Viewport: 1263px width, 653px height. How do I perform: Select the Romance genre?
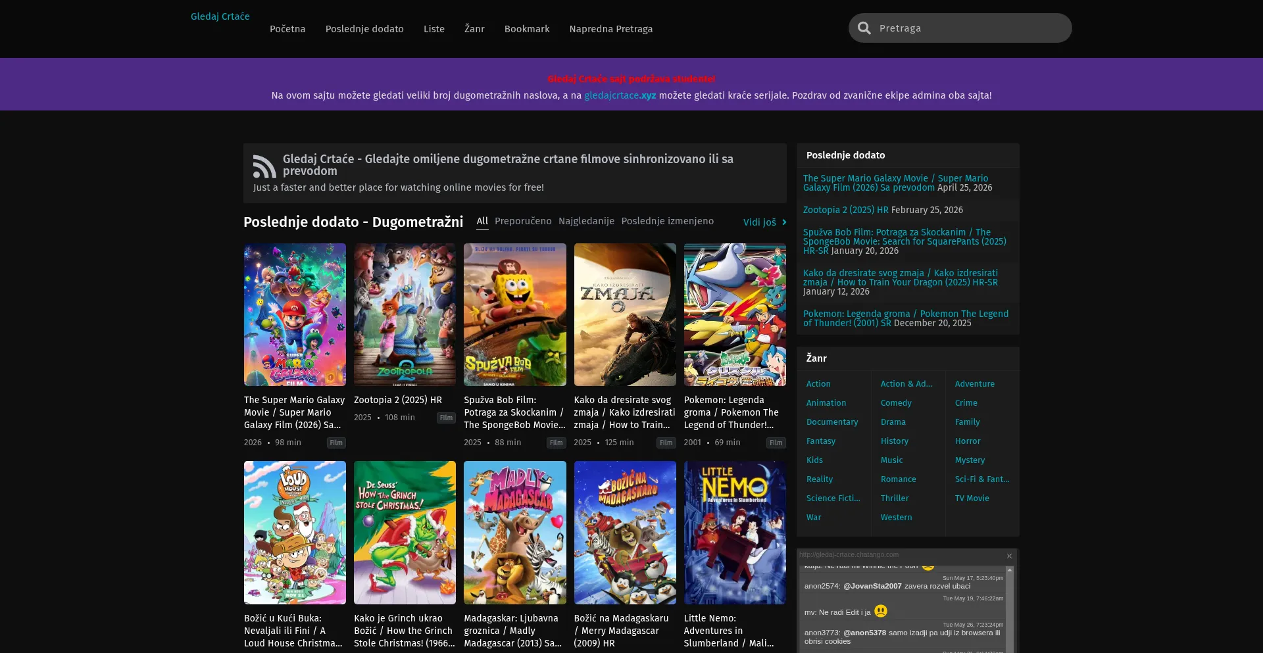point(899,479)
